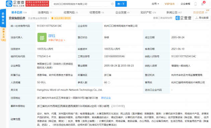This screenshot has height=128, width=211.
Task: Open the 企业主页 sidebar tab
Action: click(x=3, y=18)
